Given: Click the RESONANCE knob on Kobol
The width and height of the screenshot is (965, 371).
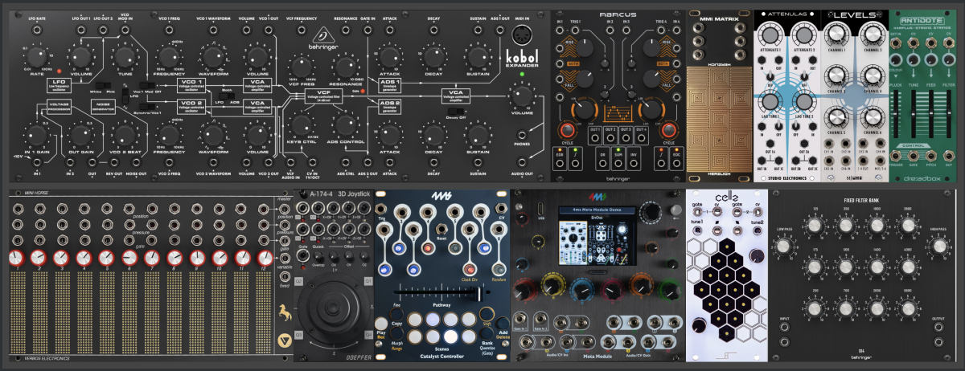Looking at the screenshot, I should coord(346,67).
